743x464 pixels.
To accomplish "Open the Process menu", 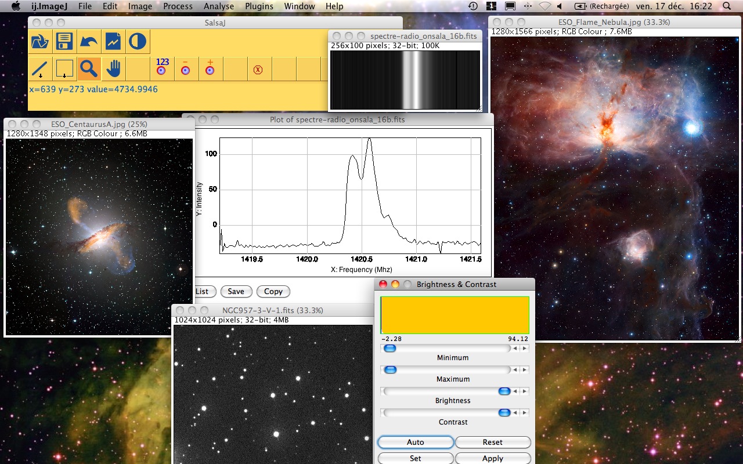I will pyautogui.click(x=178, y=6).
